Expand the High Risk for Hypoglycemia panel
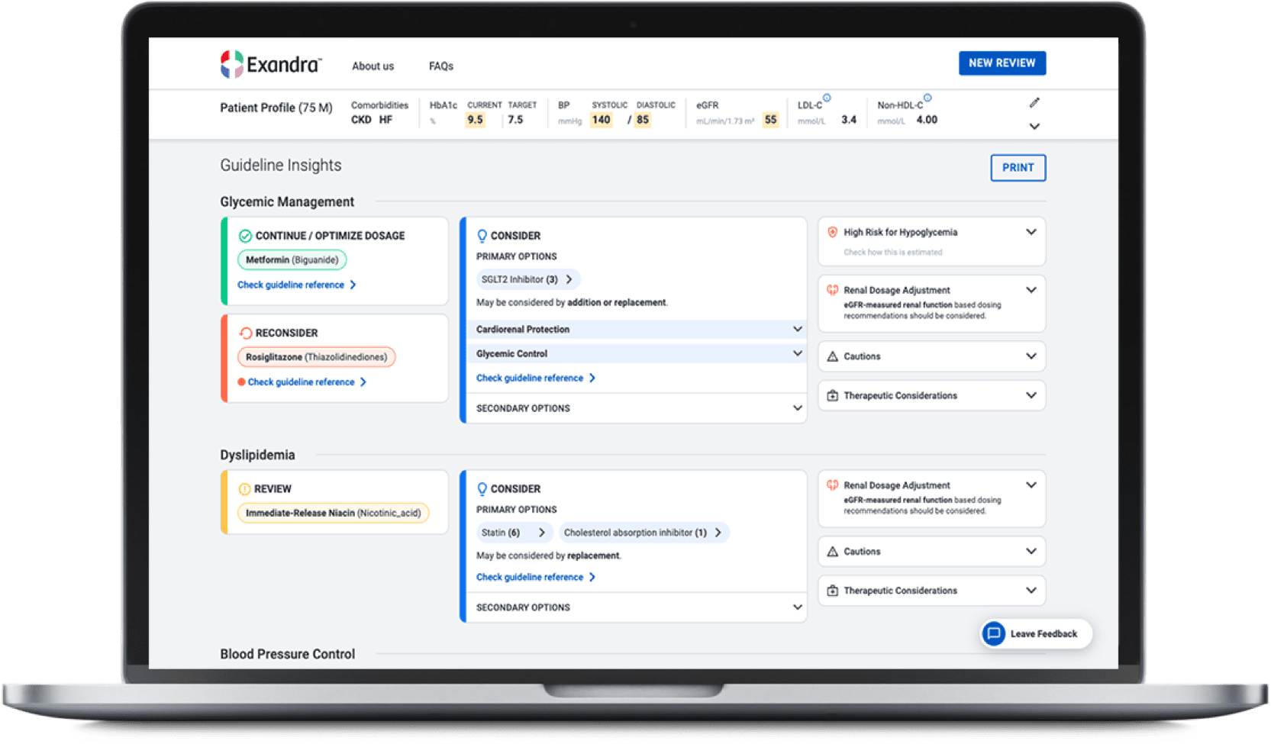Screen dimensions: 1271x744 tap(1031, 232)
